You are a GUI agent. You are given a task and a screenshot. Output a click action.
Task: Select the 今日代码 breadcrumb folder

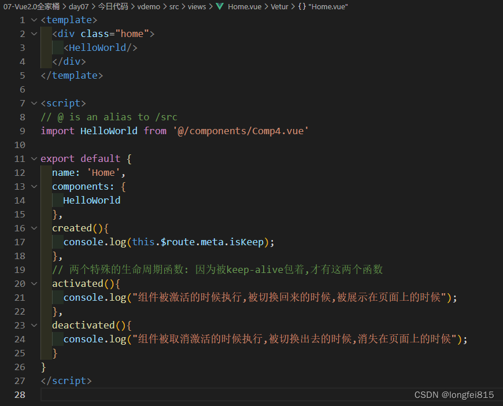point(113,6)
